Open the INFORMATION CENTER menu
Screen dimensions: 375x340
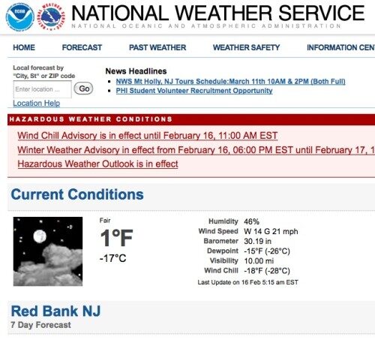point(340,47)
